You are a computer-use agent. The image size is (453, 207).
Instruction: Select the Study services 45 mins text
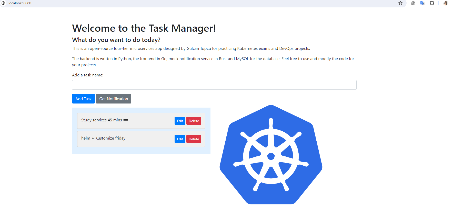[x=102, y=120]
